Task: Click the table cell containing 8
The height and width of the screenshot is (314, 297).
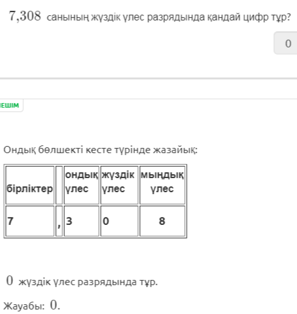Action: click(162, 221)
